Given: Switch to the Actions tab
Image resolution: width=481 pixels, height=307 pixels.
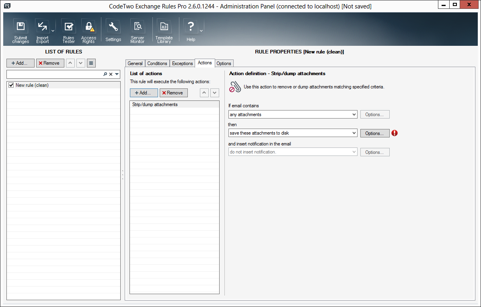Looking at the screenshot, I should [x=205, y=63].
